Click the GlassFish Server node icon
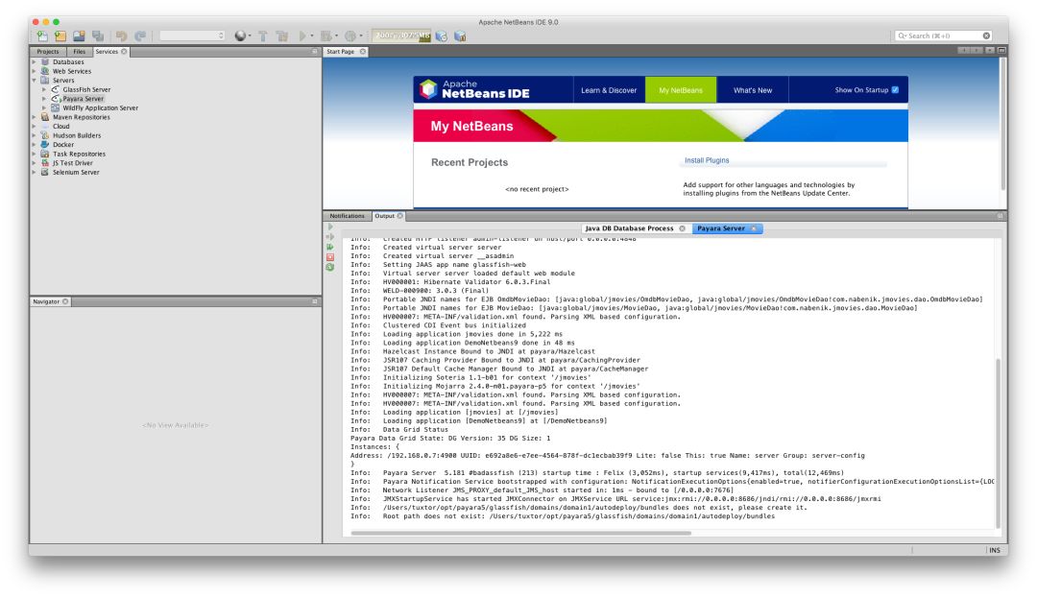 pos(56,89)
